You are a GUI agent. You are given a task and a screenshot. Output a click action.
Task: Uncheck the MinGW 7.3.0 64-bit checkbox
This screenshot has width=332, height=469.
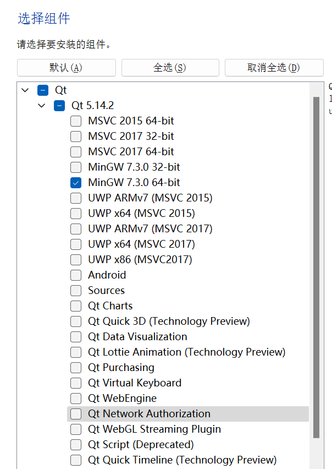click(x=76, y=183)
